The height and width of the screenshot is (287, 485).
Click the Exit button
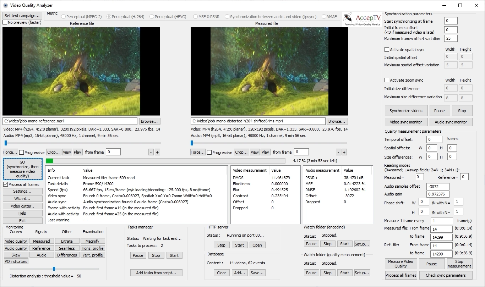(x=22, y=221)
